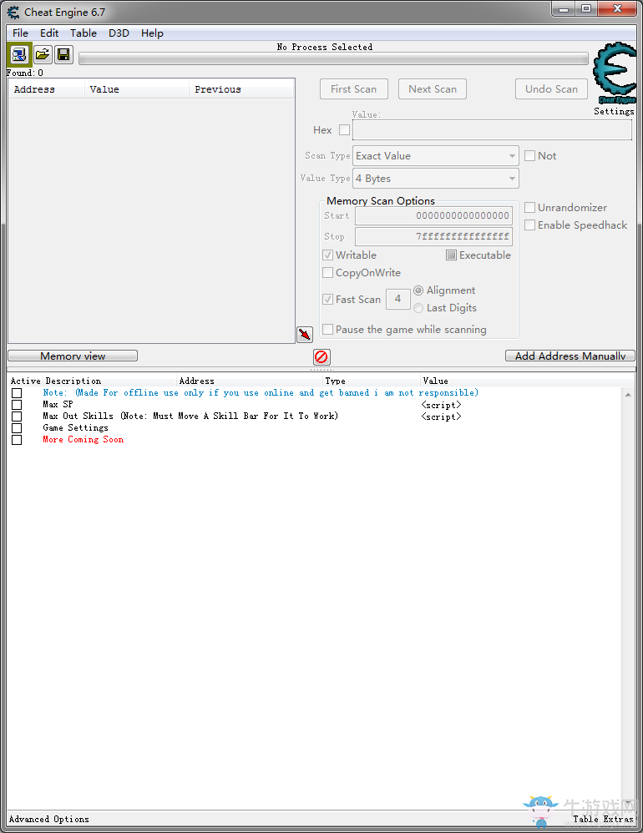Screen dimensions: 643x833
Task: Toggle the Executable checkbox
Action: click(451, 255)
